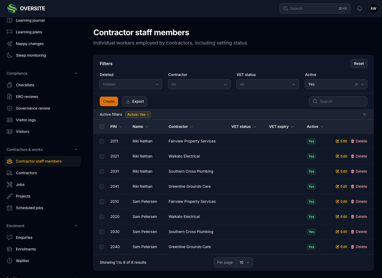This screenshot has width=382, height=278.
Task: Click the Export button
Action: (134, 101)
